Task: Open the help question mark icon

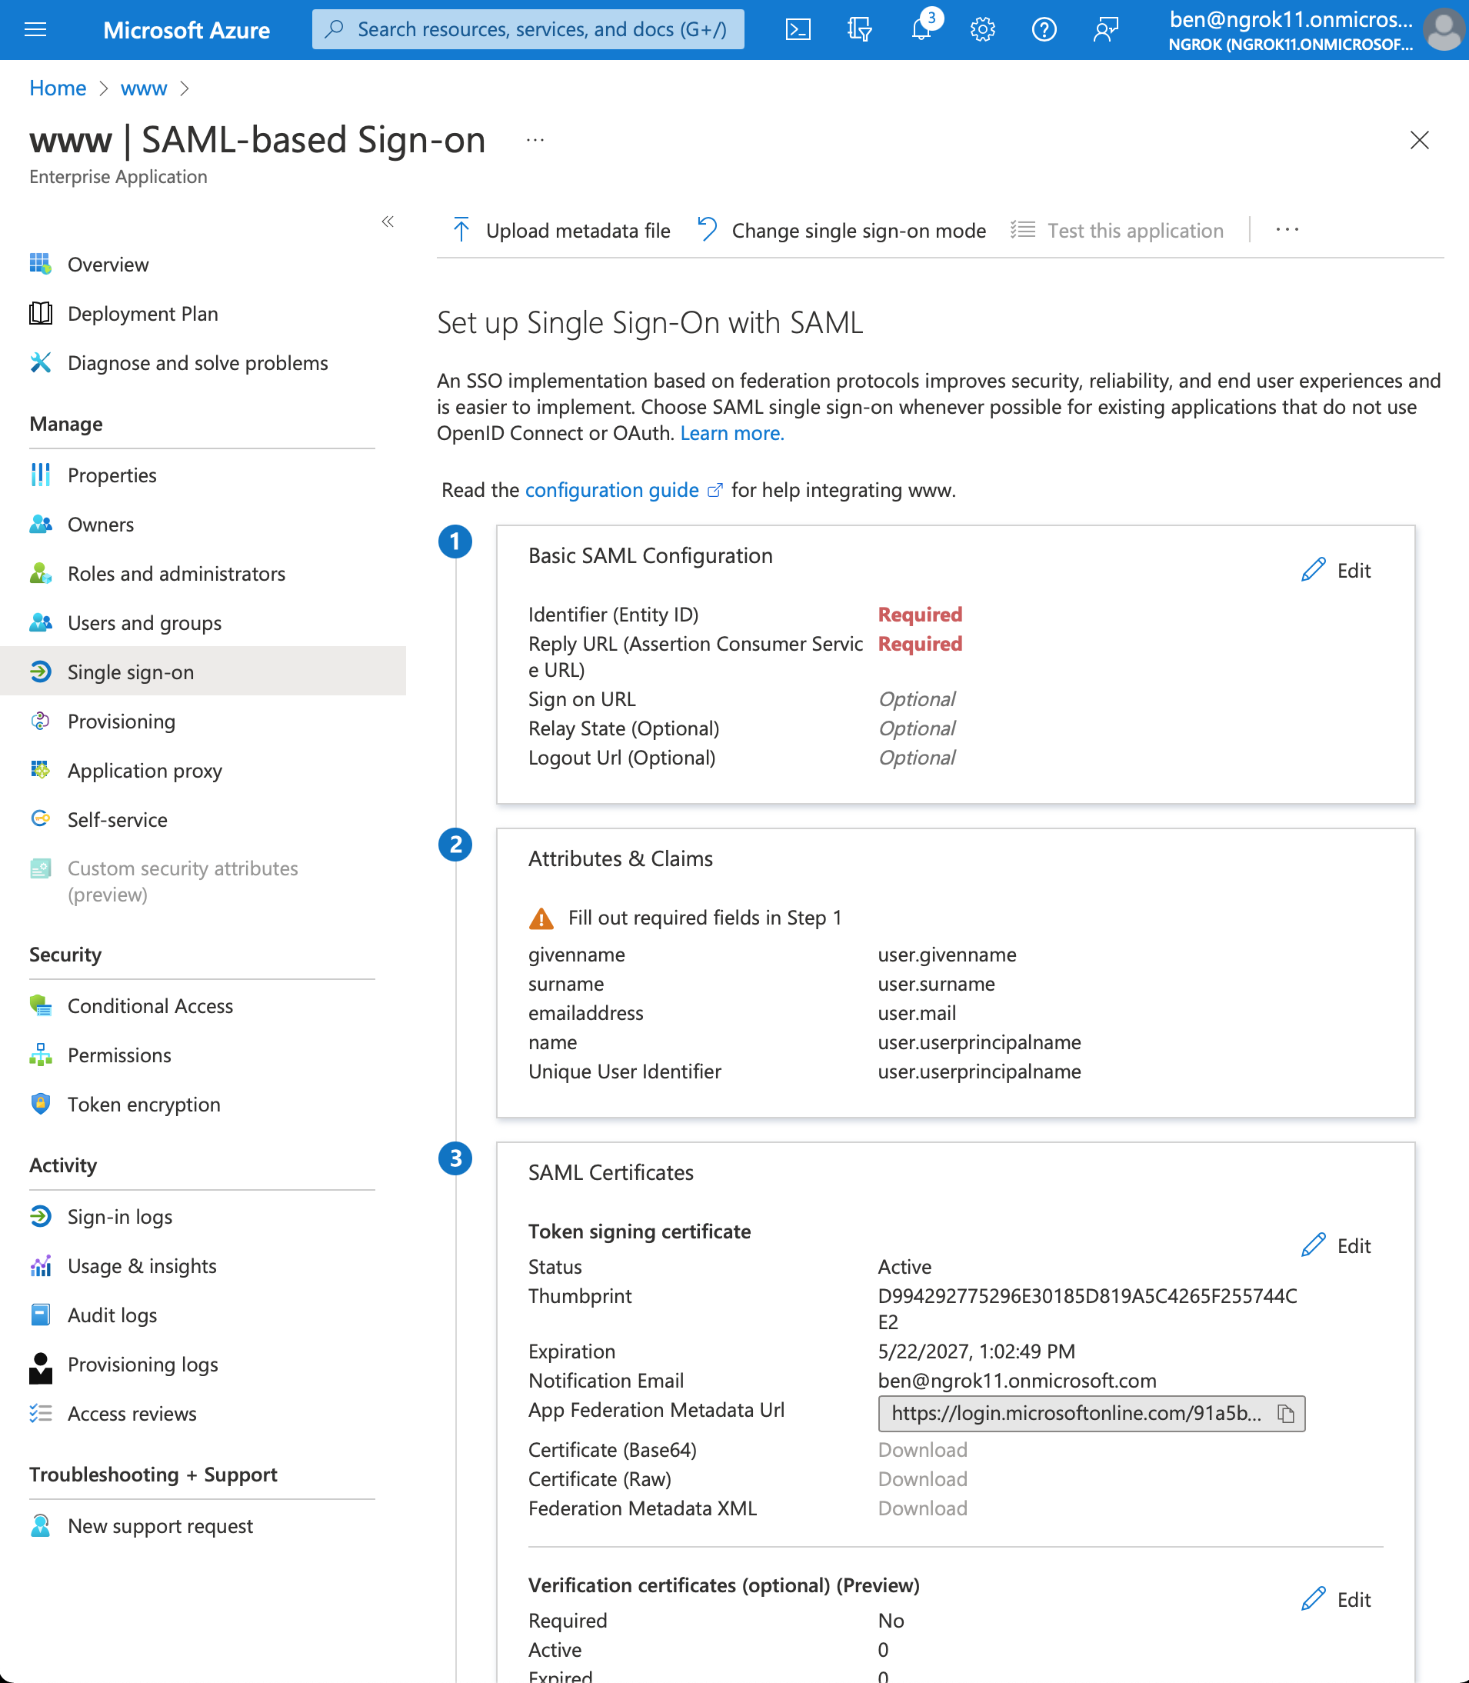Action: pos(1044,29)
